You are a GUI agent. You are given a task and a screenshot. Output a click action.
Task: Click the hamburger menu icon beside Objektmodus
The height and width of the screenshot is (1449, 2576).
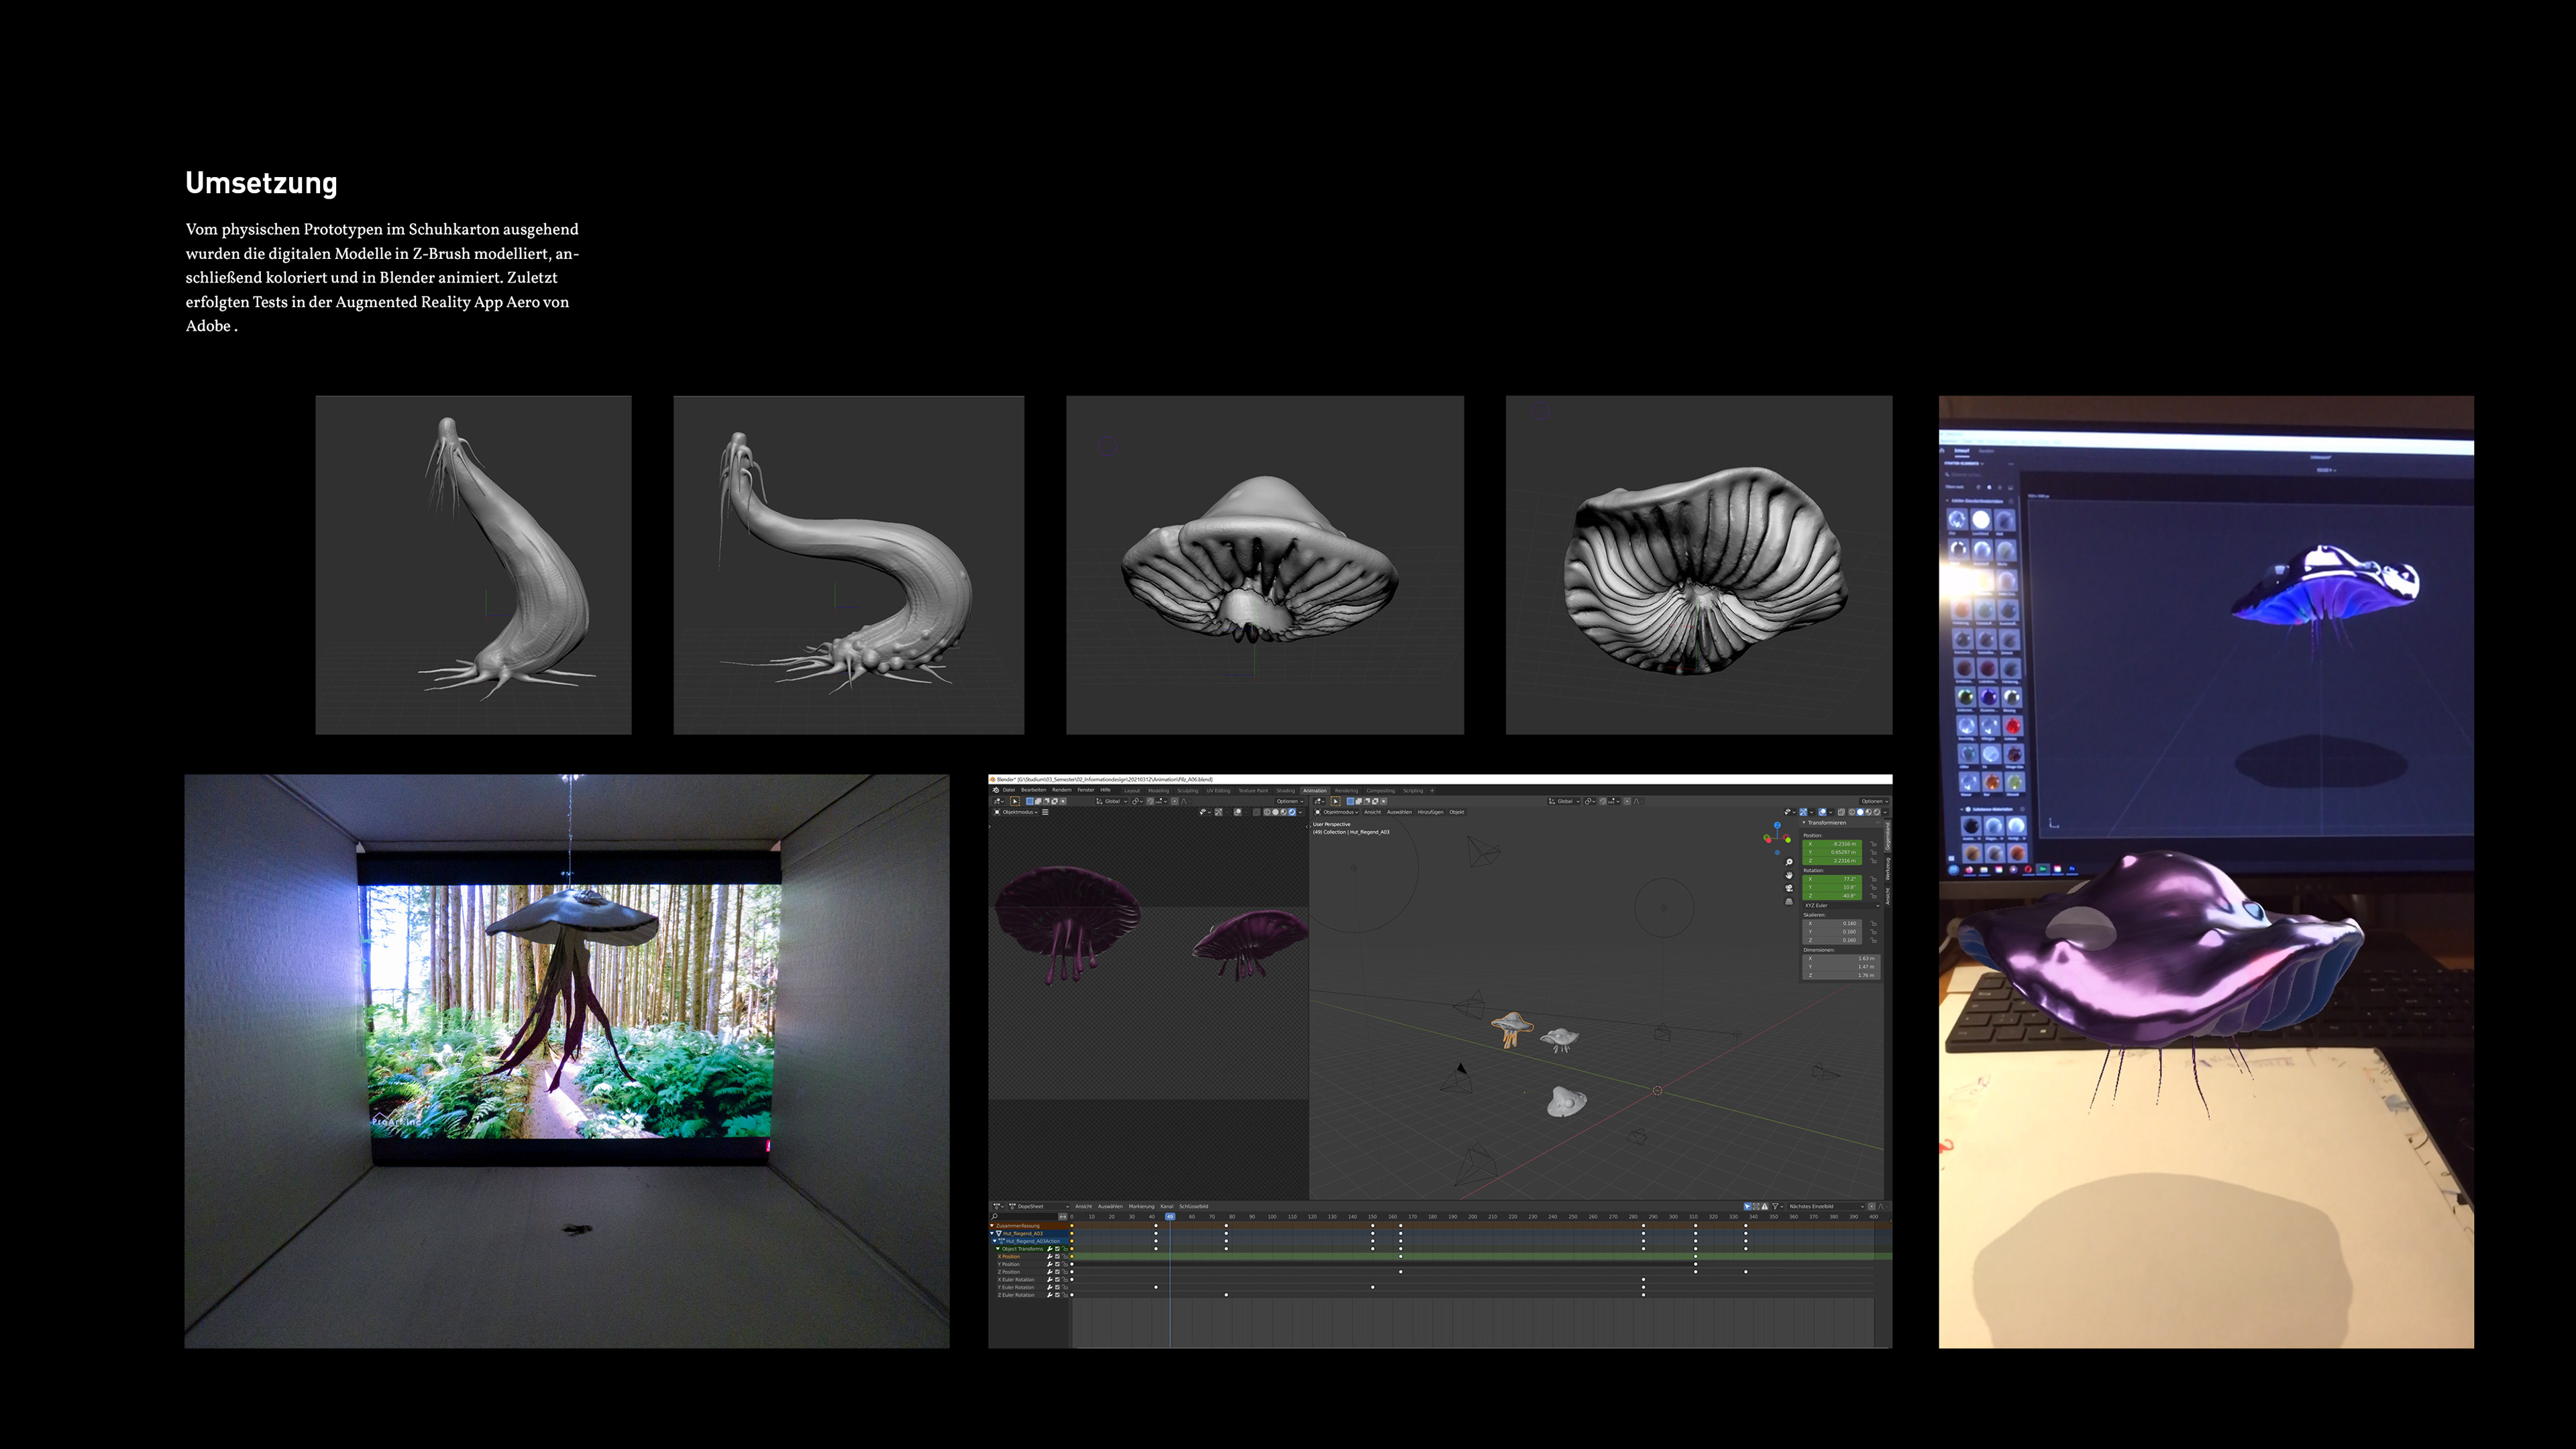[1046, 812]
